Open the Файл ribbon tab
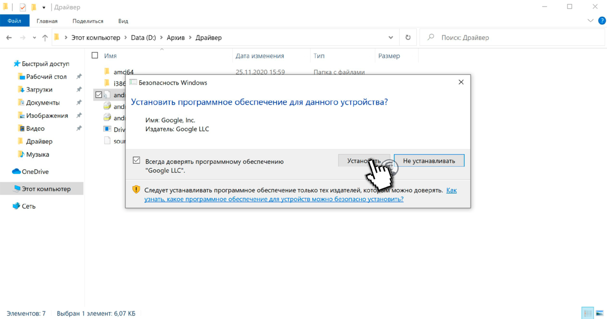The image size is (607, 319). point(14,21)
